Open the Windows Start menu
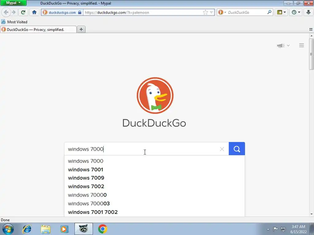 point(8,229)
